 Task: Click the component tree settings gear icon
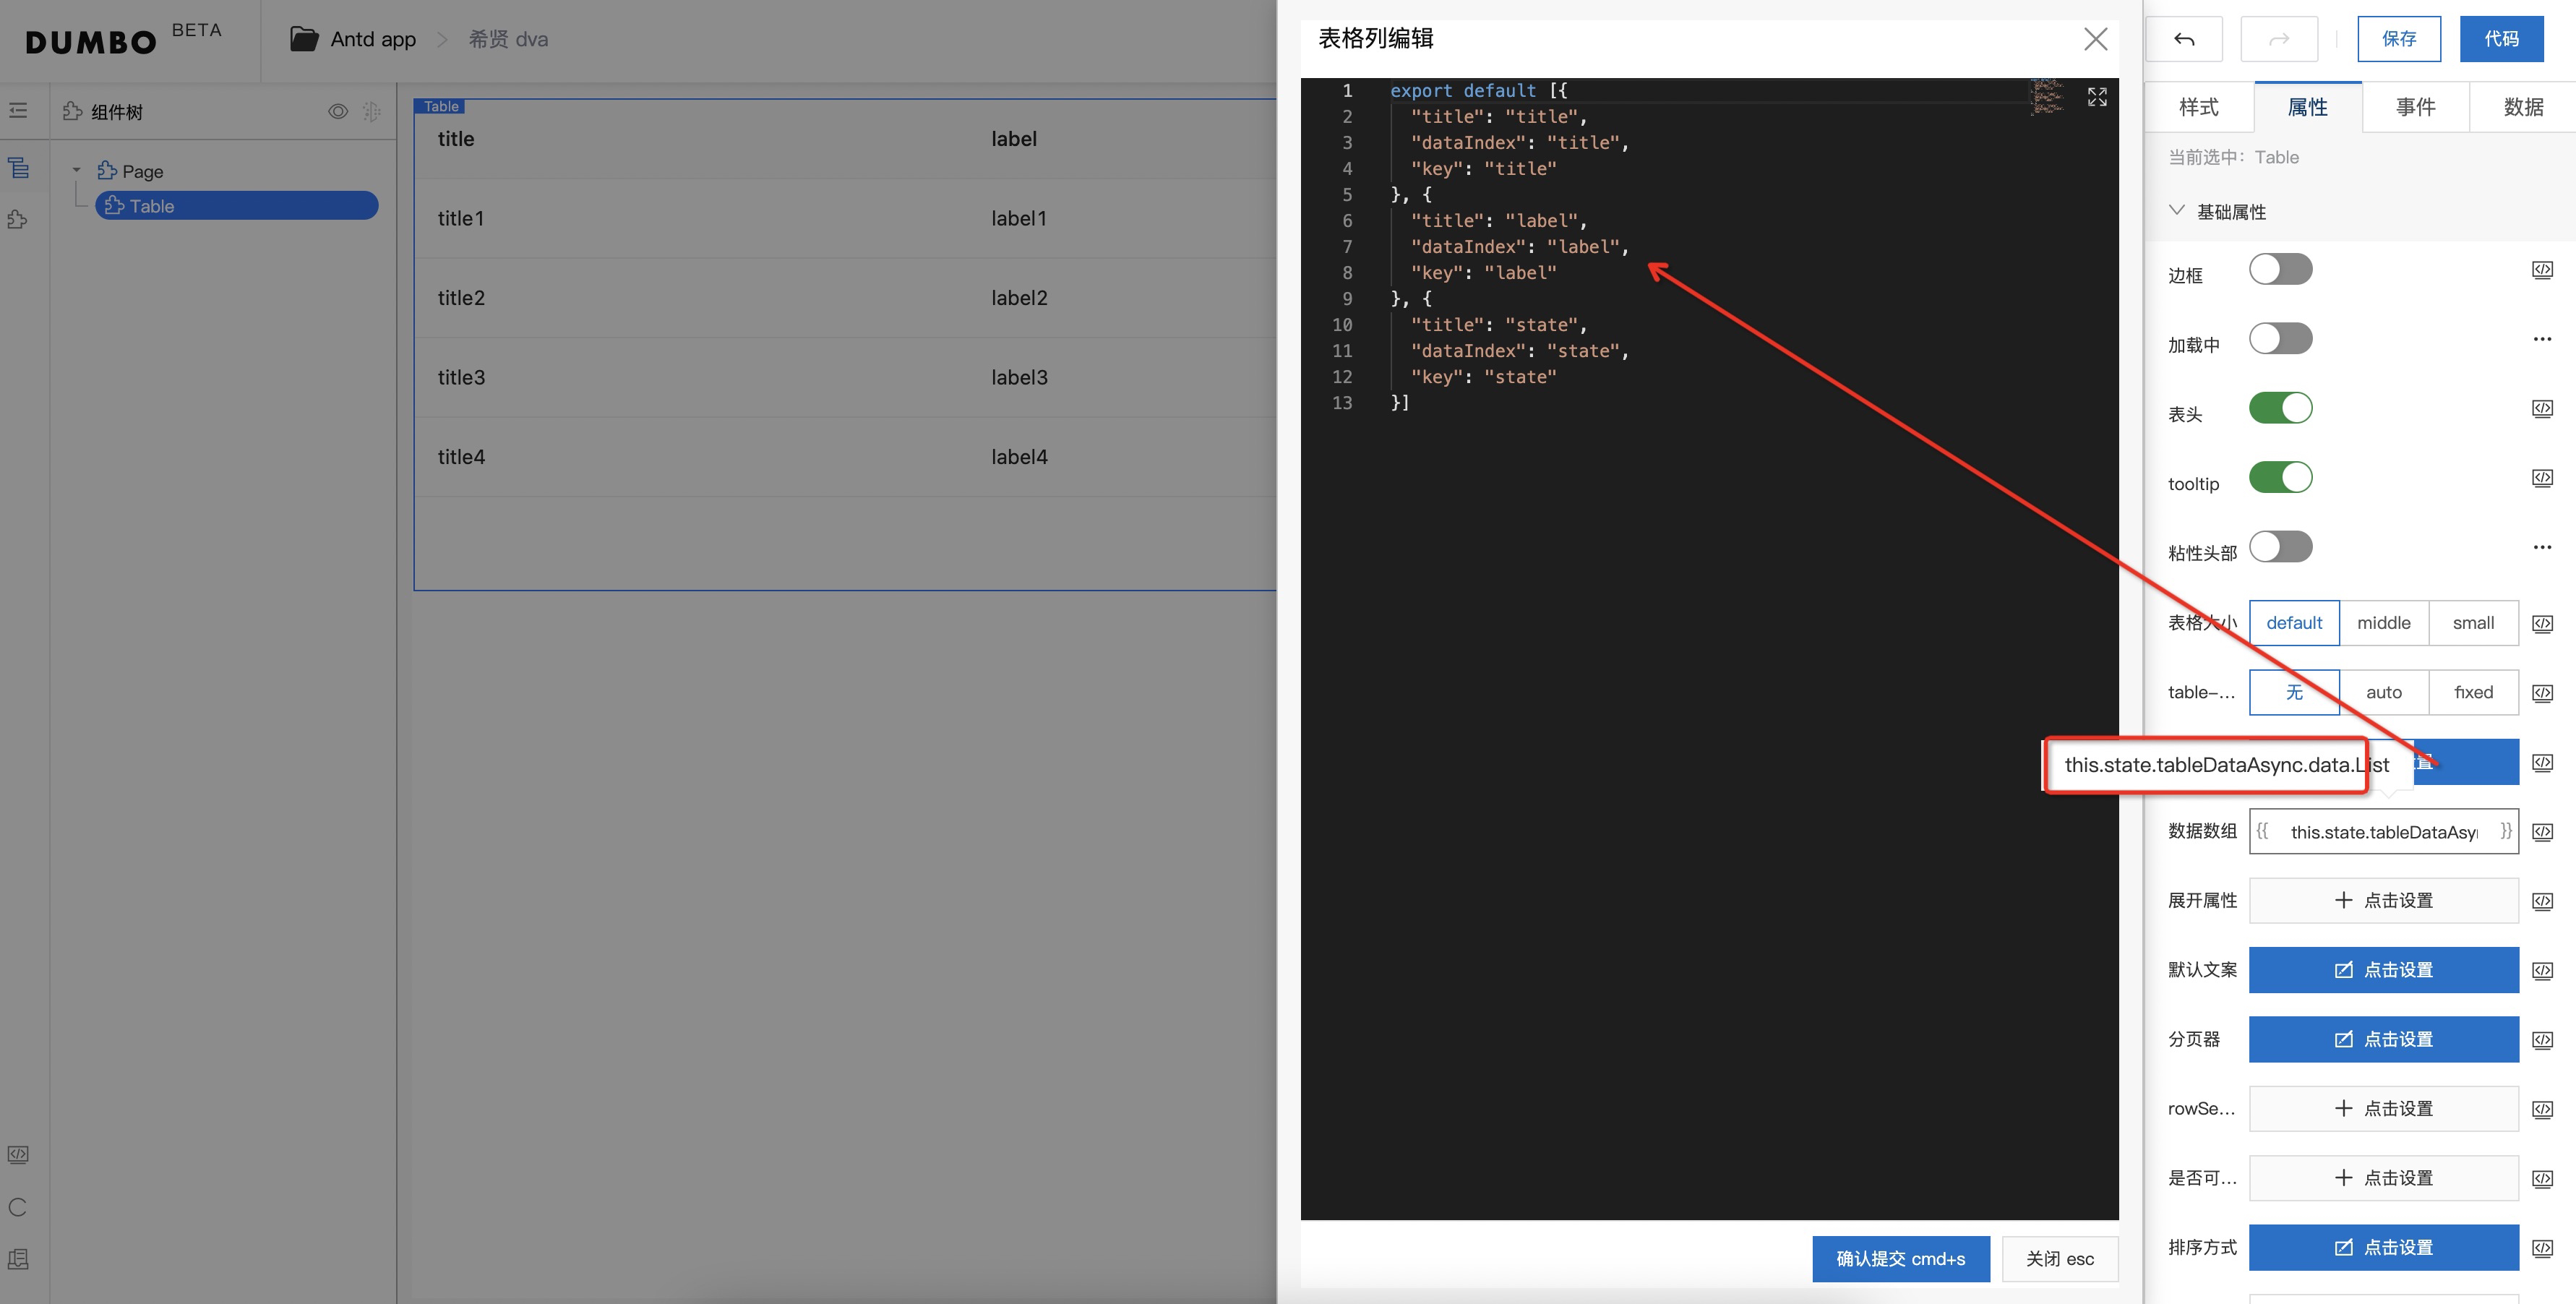[371, 112]
